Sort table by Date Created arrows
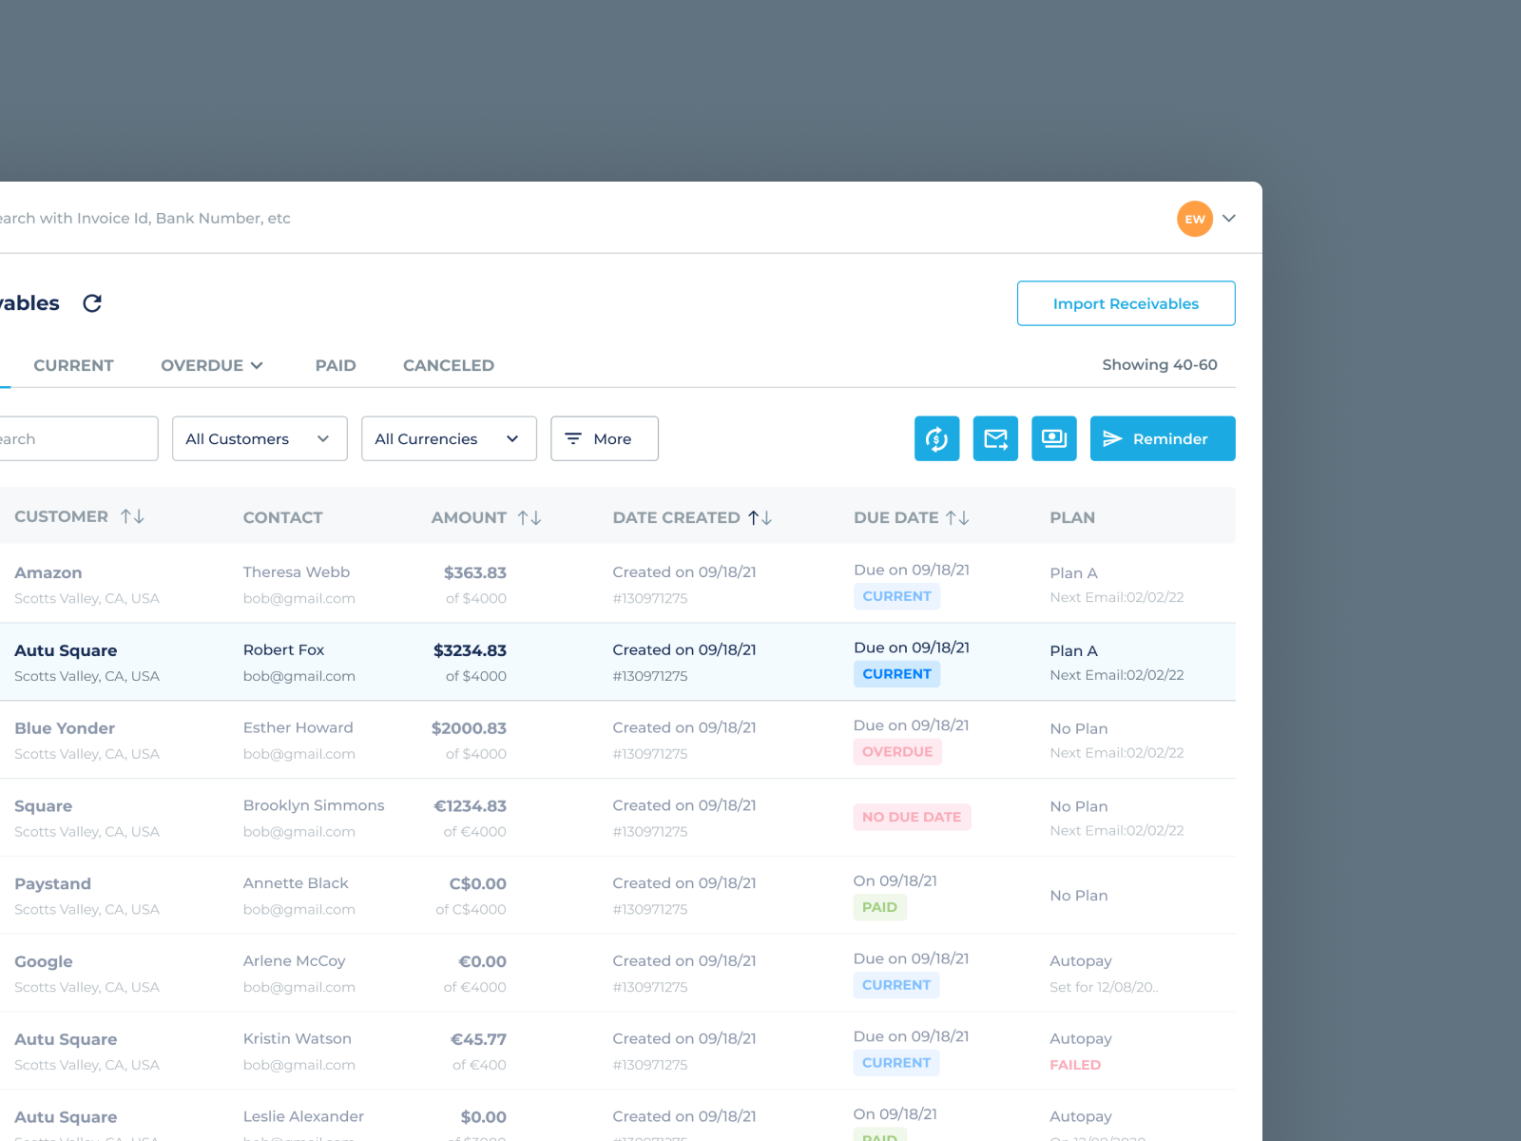Image resolution: width=1521 pixels, height=1141 pixels. (760, 517)
